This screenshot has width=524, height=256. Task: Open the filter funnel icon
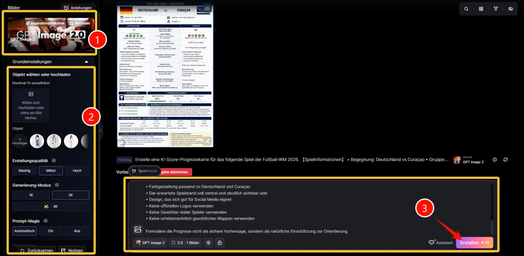496,9
